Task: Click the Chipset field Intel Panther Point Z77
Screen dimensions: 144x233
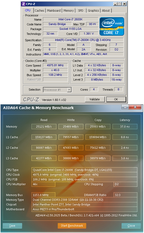Action: pyautogui.click(x=84, y=204)
